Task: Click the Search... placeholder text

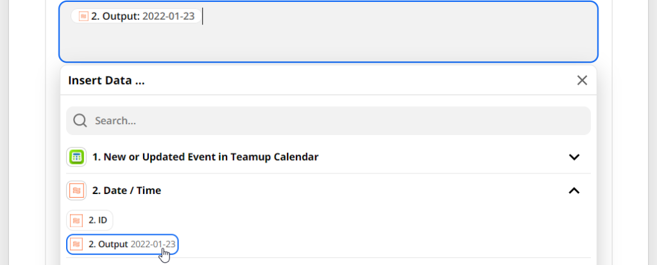Action: coord(115,120)
